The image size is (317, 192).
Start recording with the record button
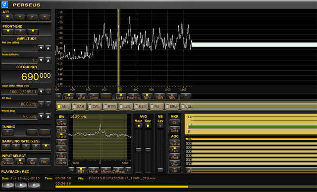(x=34, y=185)
